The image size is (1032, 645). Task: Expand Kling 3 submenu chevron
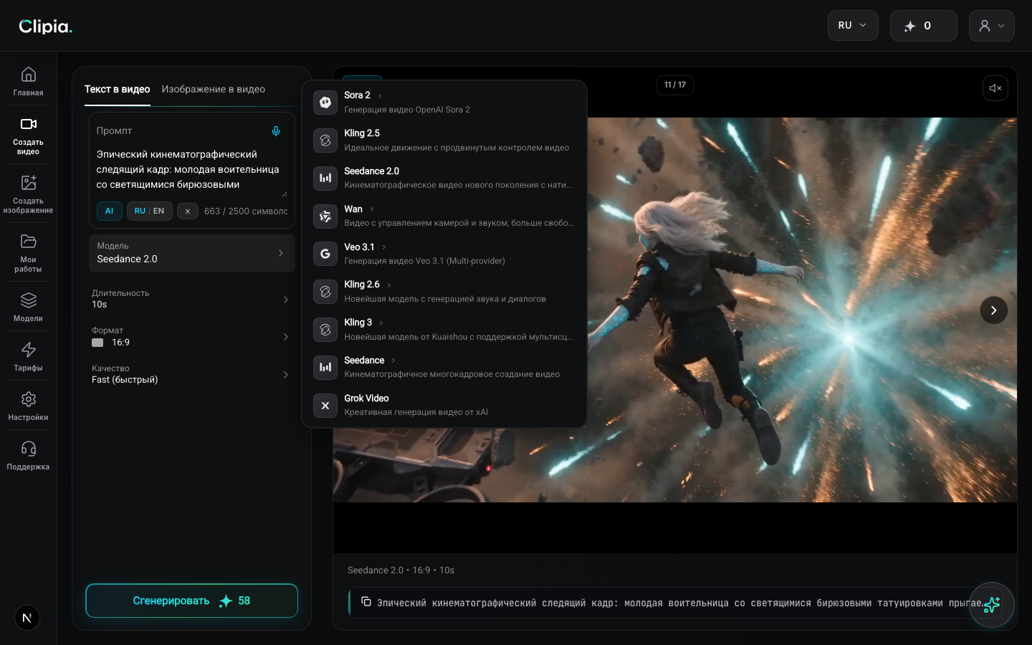[381, 322]
